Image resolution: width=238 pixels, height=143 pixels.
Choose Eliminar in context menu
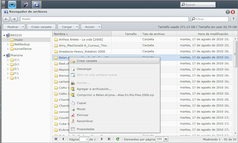115,115
